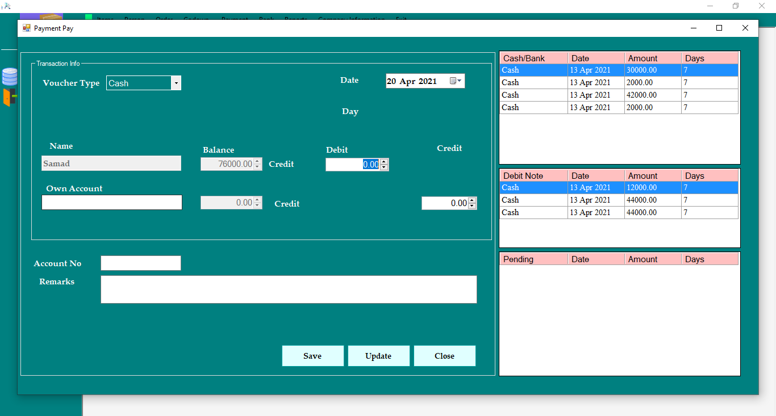Increment the Debit value with its up arrow
The height and width of the screenshot is (416, 776).
click(385, 162)
